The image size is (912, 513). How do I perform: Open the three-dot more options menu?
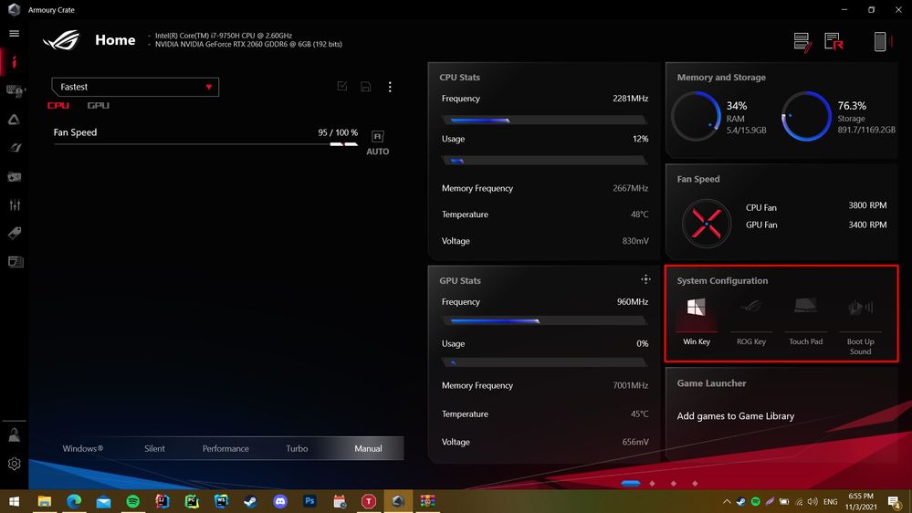point(390,87)
